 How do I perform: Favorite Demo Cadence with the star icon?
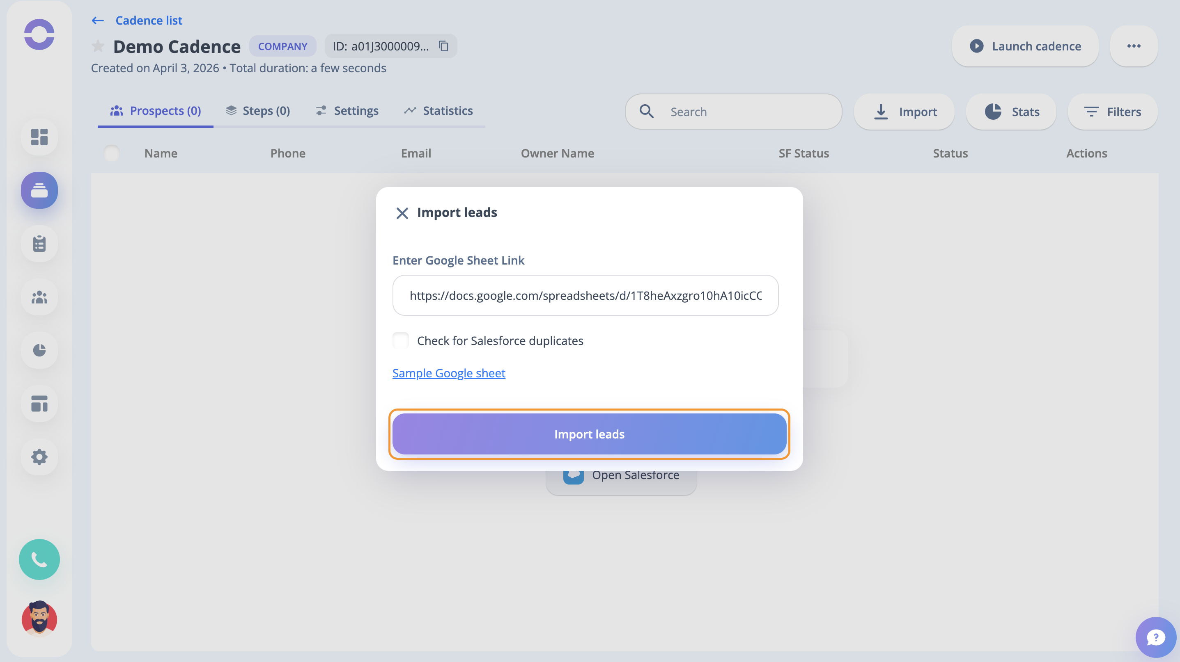click(98, 46)
